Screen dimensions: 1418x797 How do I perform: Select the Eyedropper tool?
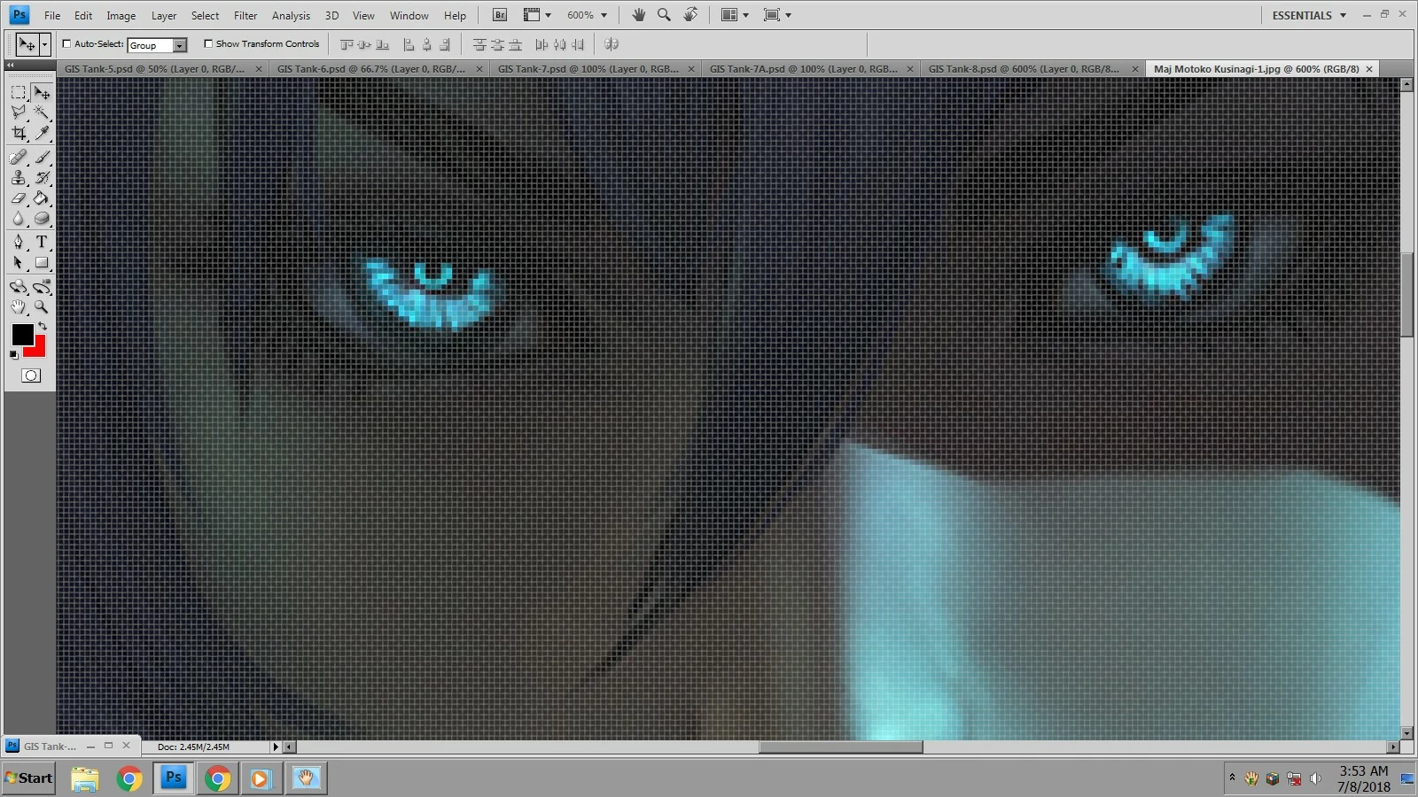(x=42, y=133)
